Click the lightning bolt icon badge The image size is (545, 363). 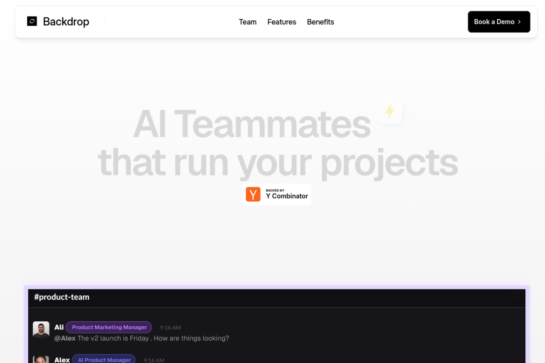(x=390, y=111)
